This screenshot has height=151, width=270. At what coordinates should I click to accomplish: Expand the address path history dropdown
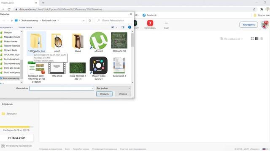click(x=84, y=21)
